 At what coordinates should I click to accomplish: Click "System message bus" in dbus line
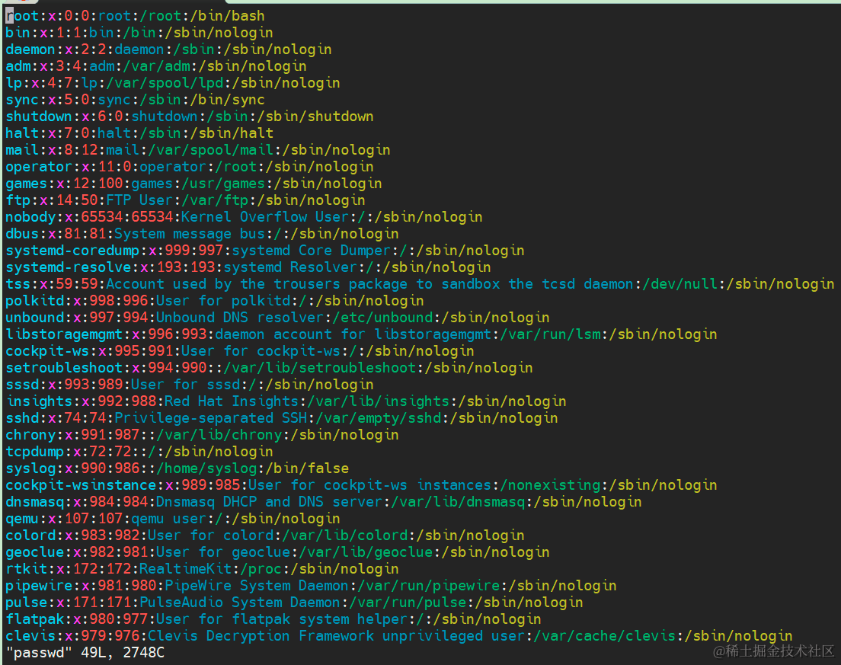pyautogui.click(x=190, y=234)
